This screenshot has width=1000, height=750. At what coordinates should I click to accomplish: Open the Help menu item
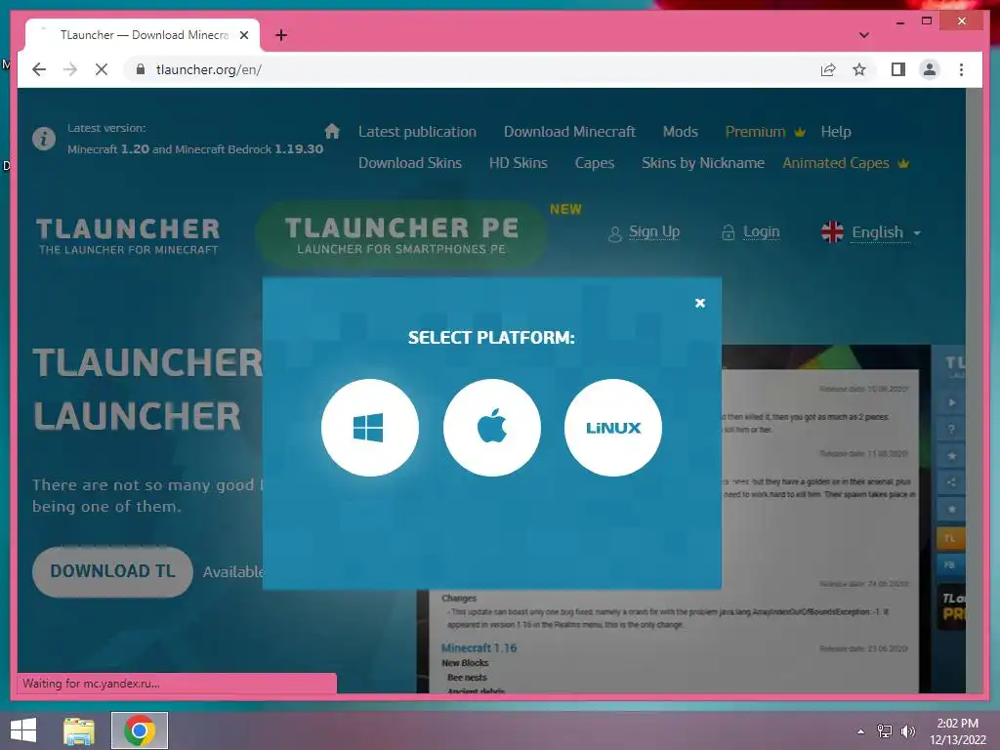click(x=836, y=132)
